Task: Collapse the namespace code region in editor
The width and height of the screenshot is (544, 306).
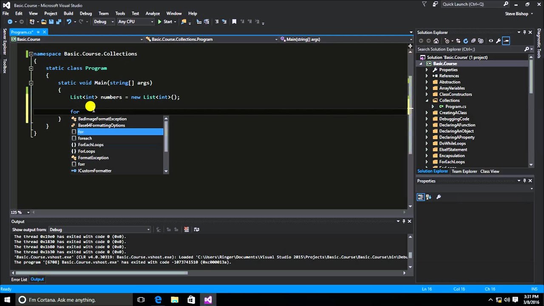Action: point(31,54)
